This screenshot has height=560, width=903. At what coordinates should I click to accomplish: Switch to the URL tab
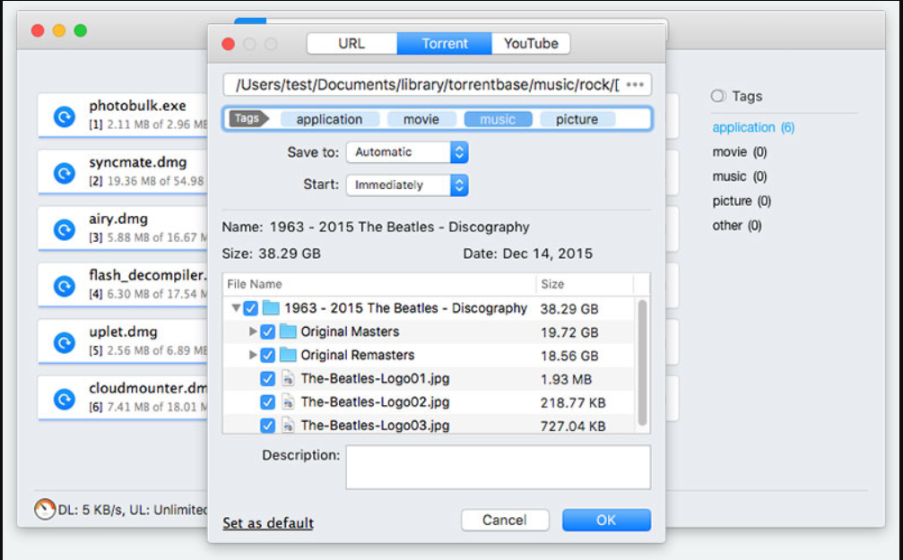[x=352, y=44]
